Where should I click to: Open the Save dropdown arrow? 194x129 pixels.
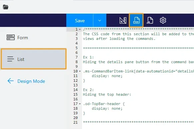[x=100, y=20]
